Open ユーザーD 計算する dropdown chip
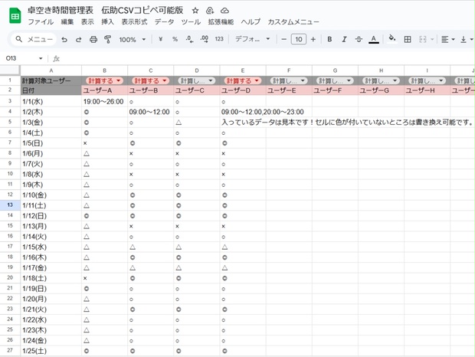The image size is (475, 357). [243, 80]
